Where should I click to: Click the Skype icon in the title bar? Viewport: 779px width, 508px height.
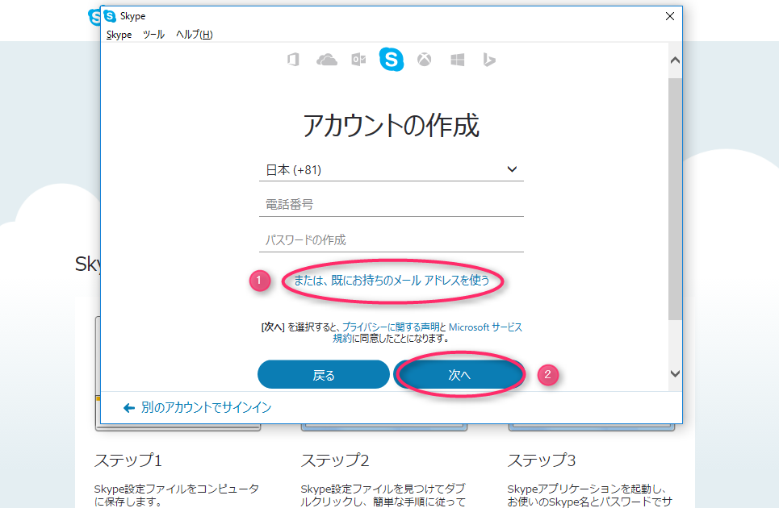pyautogui.click(x=110, y=16)
